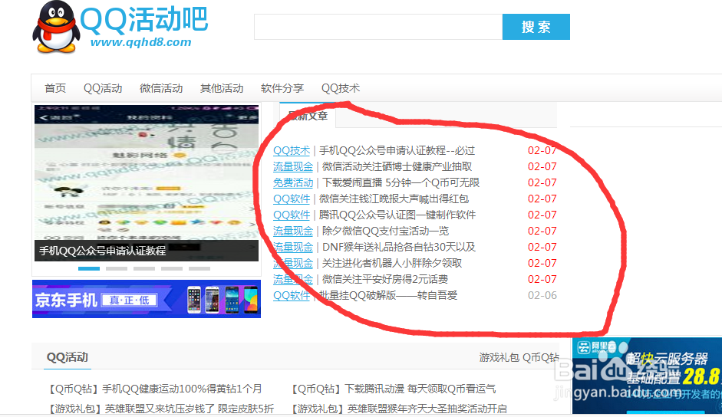Click the 02-06 date text
The height and width of the screenshot is (417, 722).
point(542,295)
